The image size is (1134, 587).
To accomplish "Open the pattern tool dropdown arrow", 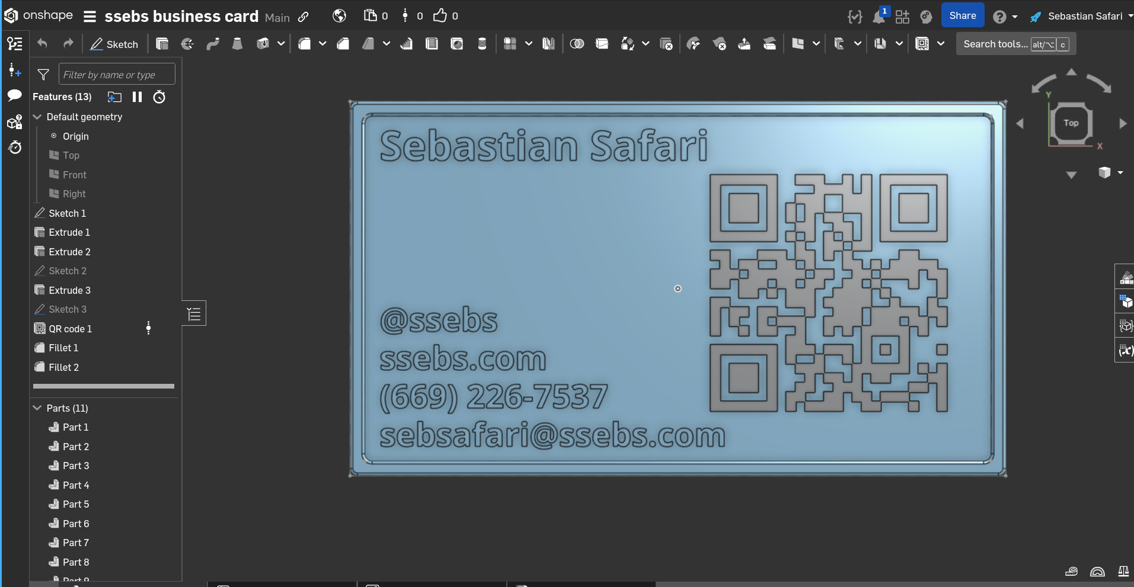I will (529, 44).
